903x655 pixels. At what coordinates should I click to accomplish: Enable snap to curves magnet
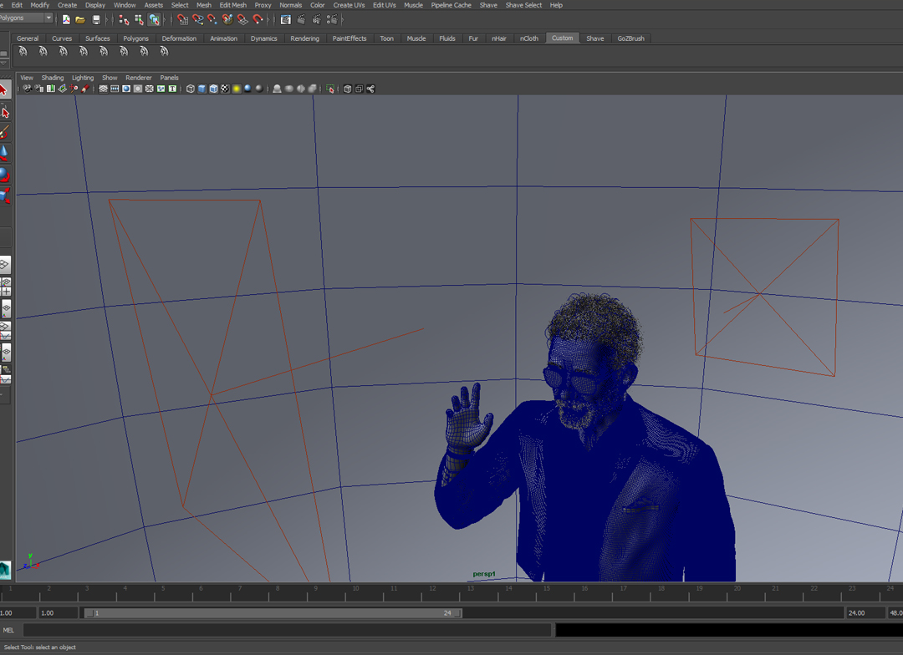point(197,19)
